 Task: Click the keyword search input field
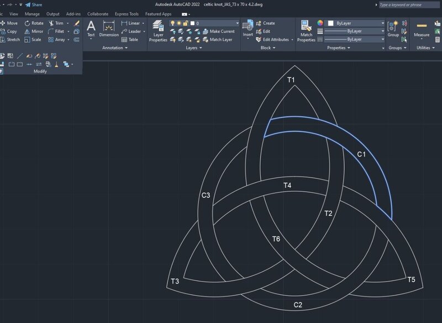[409, 4]
